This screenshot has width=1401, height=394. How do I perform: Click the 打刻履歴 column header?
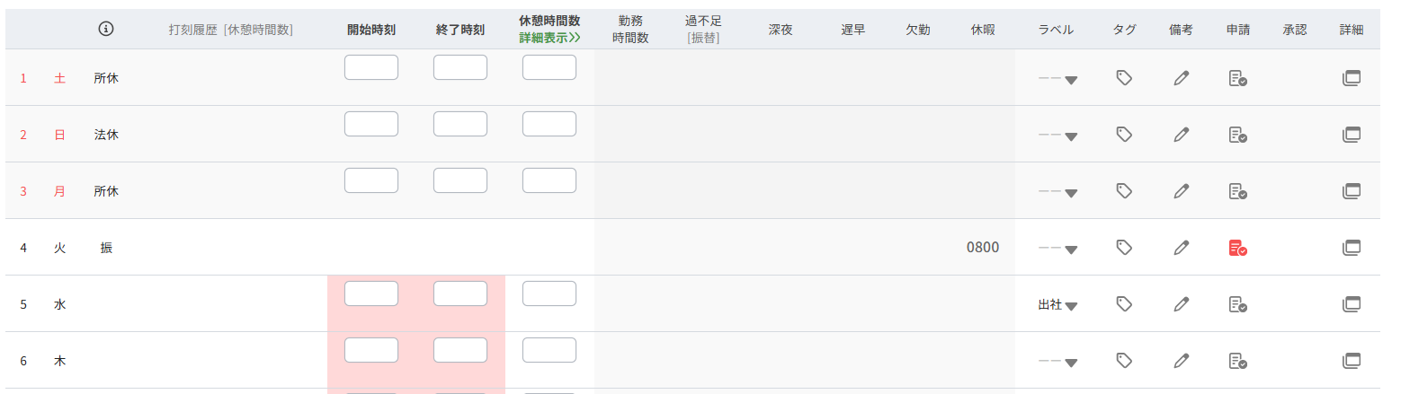[230, 30]
